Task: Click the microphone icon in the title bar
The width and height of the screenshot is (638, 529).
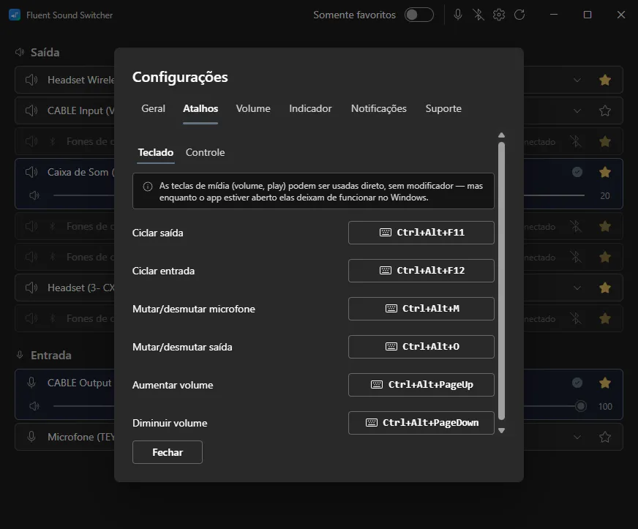Action: (x=458, y=15)
